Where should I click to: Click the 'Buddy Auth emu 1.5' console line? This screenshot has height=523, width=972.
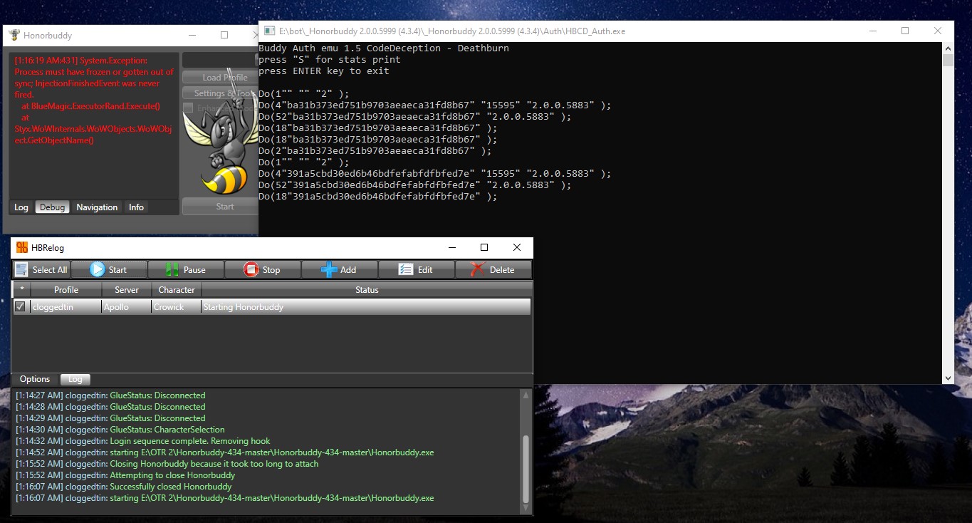(384, 48)
